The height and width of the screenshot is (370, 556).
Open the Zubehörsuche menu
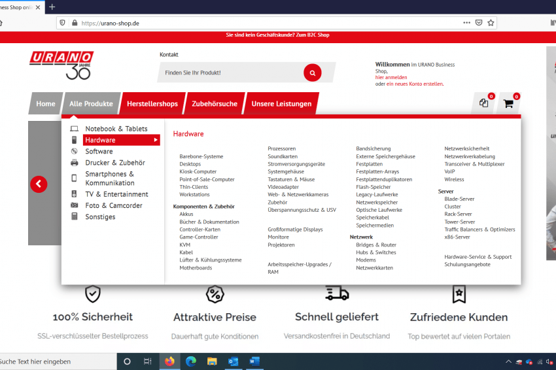(215, 103)
